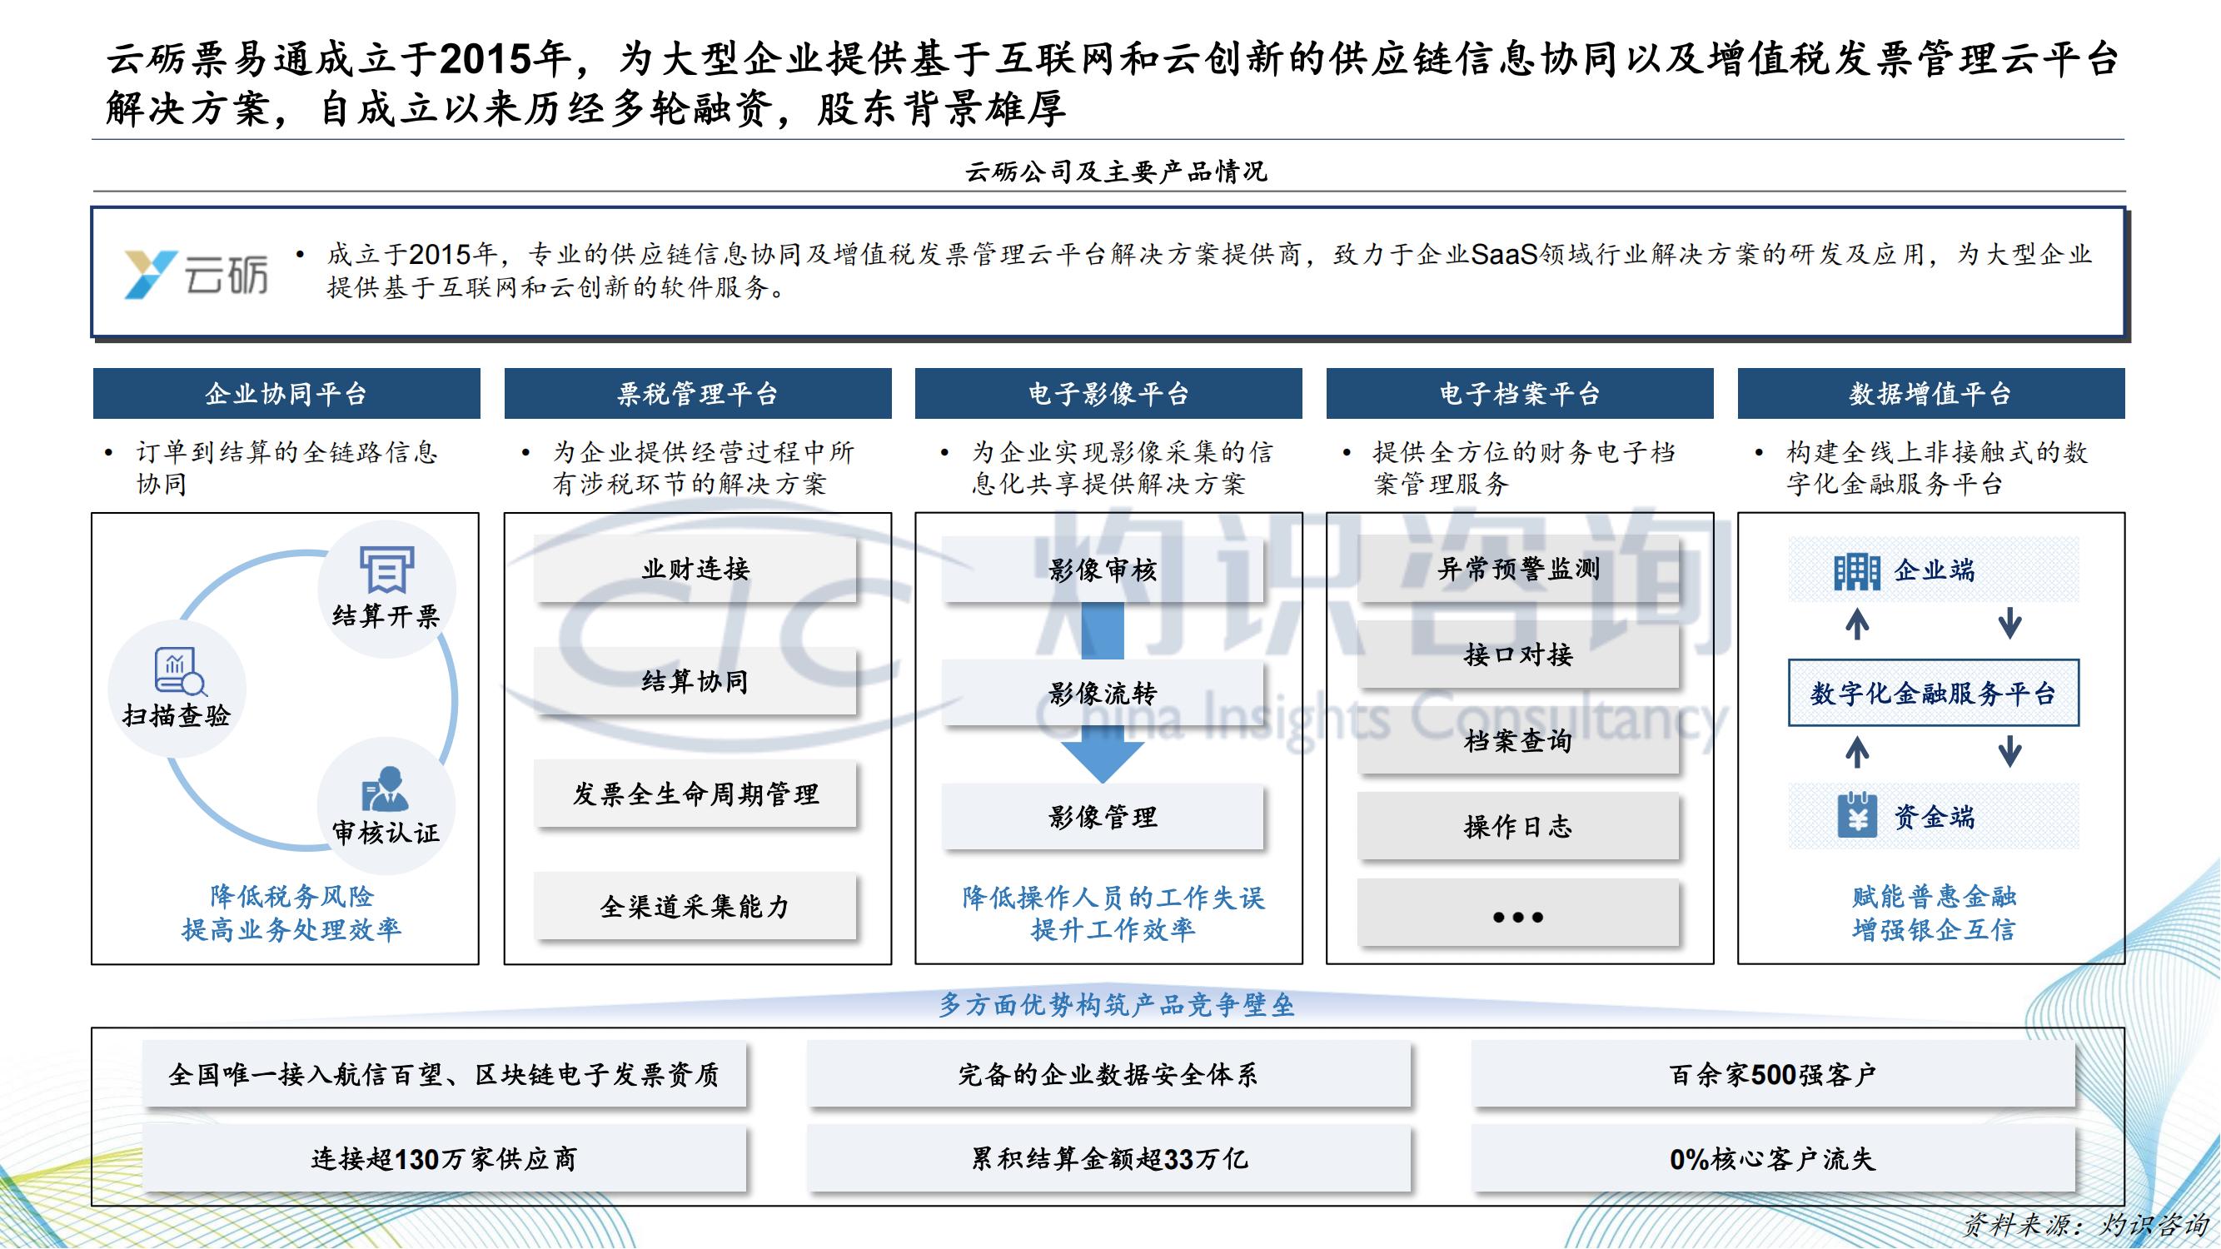
Task: Click the 累积结算金额超33万亿 box
Action: pyautogui.click(x=1108, y=1159)
